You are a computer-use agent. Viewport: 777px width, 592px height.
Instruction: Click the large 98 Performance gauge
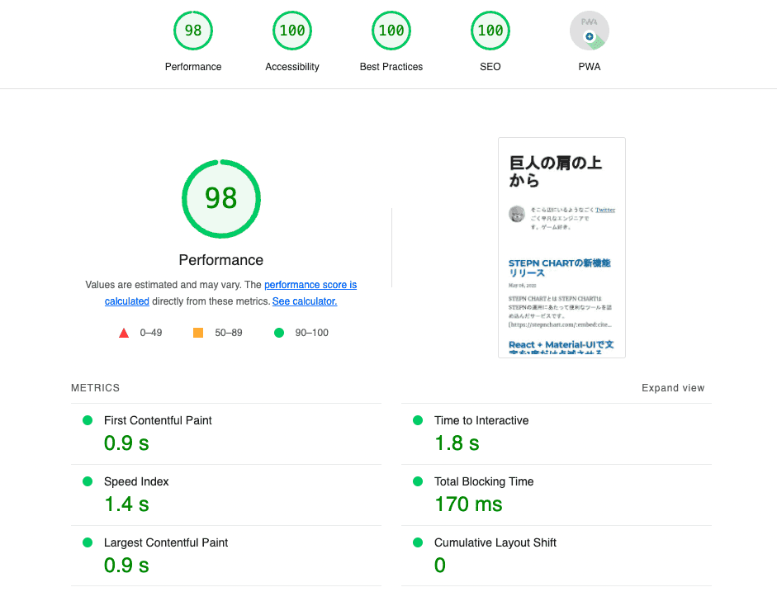click(221, 198)
